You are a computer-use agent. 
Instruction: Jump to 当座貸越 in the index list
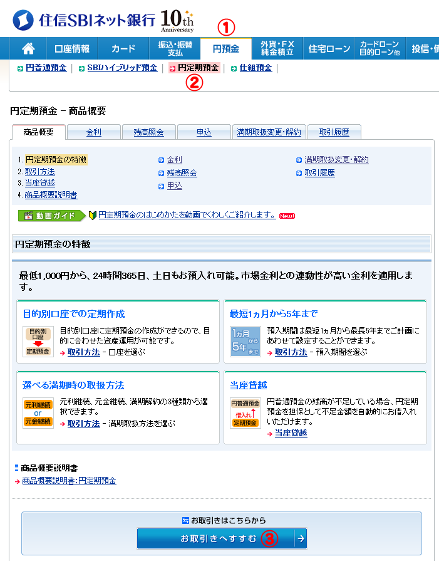pos(39,183)
